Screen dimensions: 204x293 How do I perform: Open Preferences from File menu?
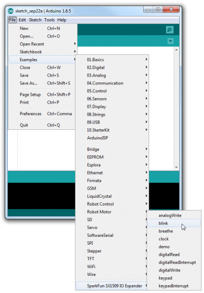tap(42, 114)
